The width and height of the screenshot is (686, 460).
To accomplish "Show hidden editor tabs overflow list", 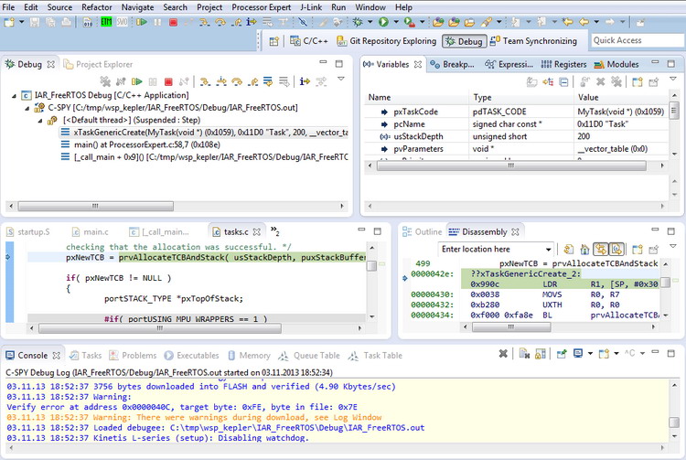I will tap(274, 230).
